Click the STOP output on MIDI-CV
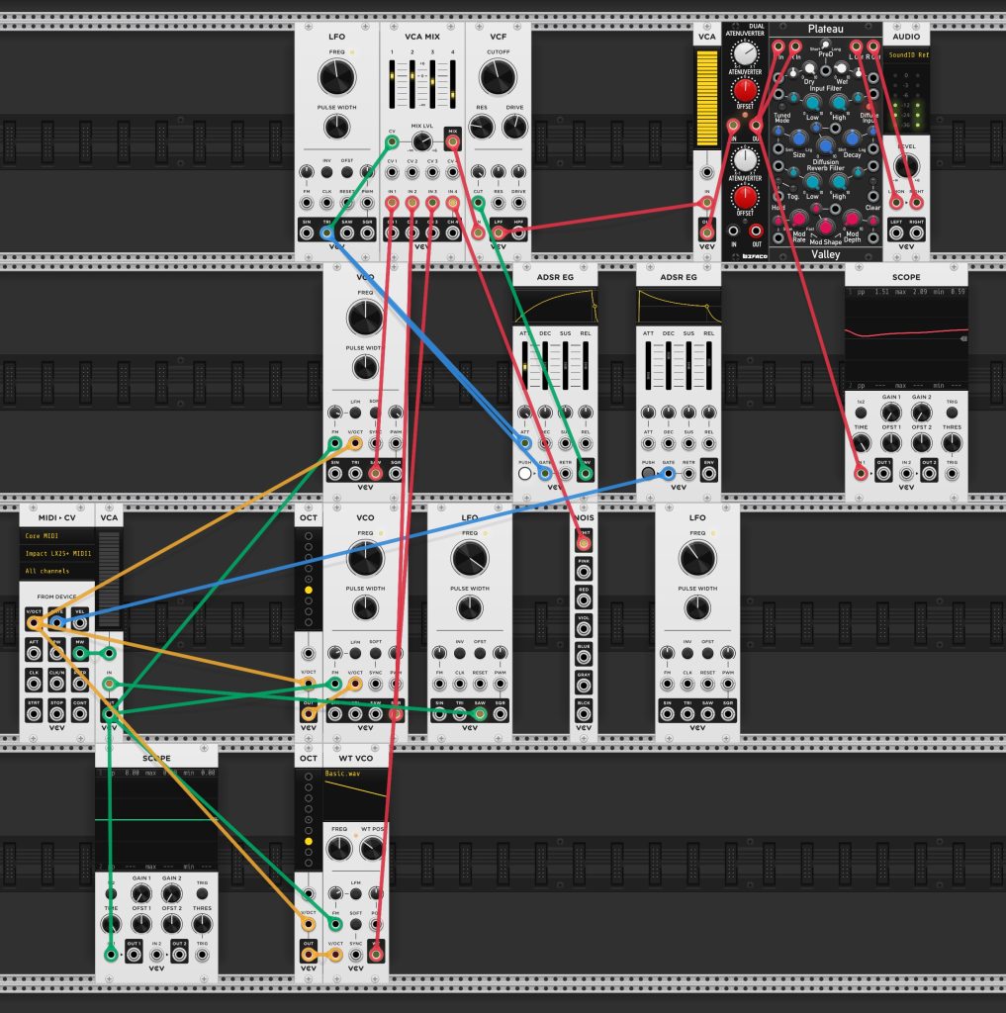The height and width of the screenshot is (1013, 1006). coord(56,714)
